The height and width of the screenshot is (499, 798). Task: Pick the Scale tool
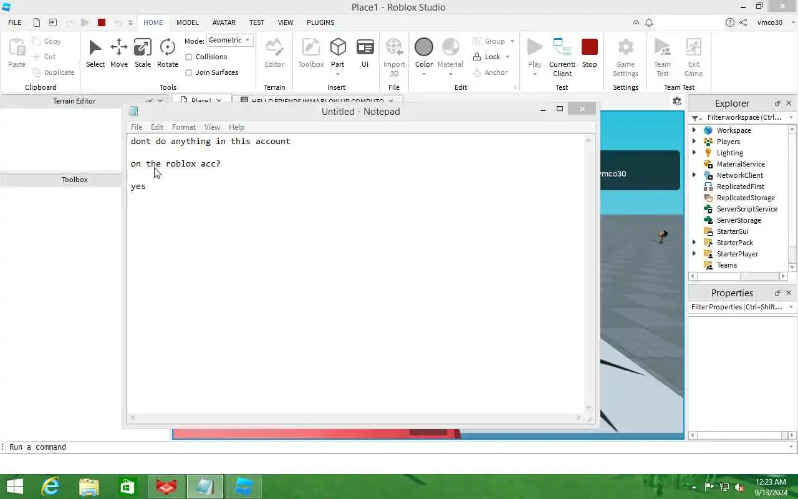pos(142,53)
